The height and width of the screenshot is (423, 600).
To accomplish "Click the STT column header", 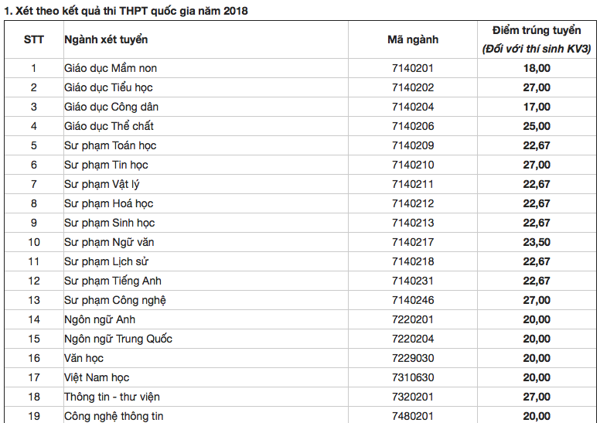I will click(x=33, y=39).
